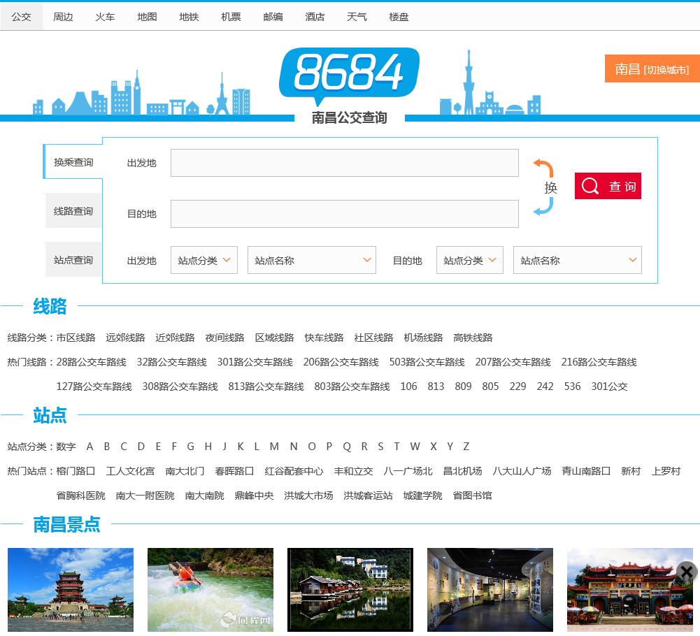Image resolution: width=700 pixels, height=636 pixels.
Task: Open 市区线路 route category
Action: pos(76,338)
